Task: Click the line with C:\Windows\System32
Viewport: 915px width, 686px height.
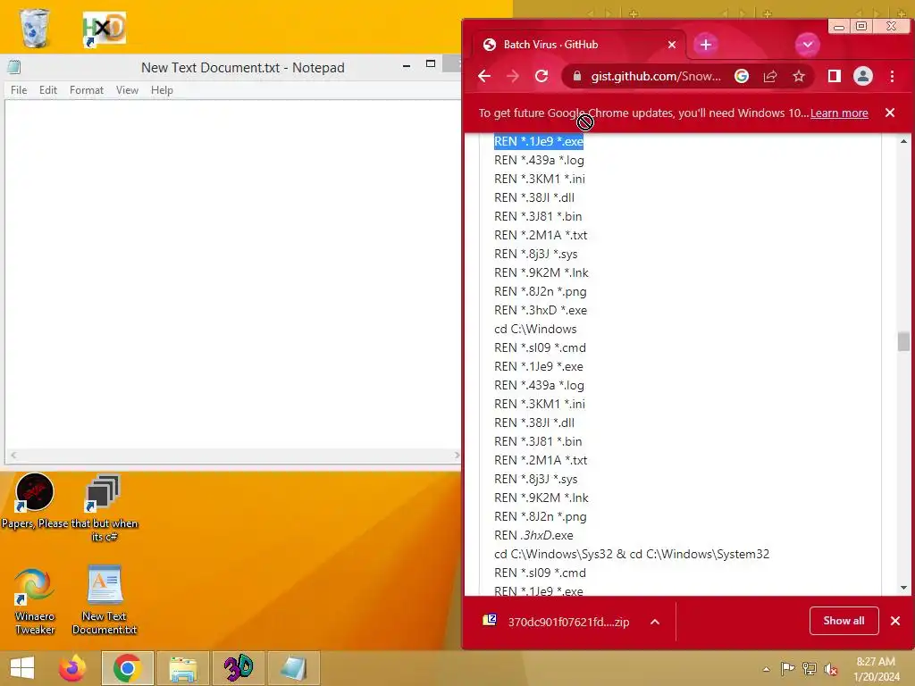Action: [632, 554]
